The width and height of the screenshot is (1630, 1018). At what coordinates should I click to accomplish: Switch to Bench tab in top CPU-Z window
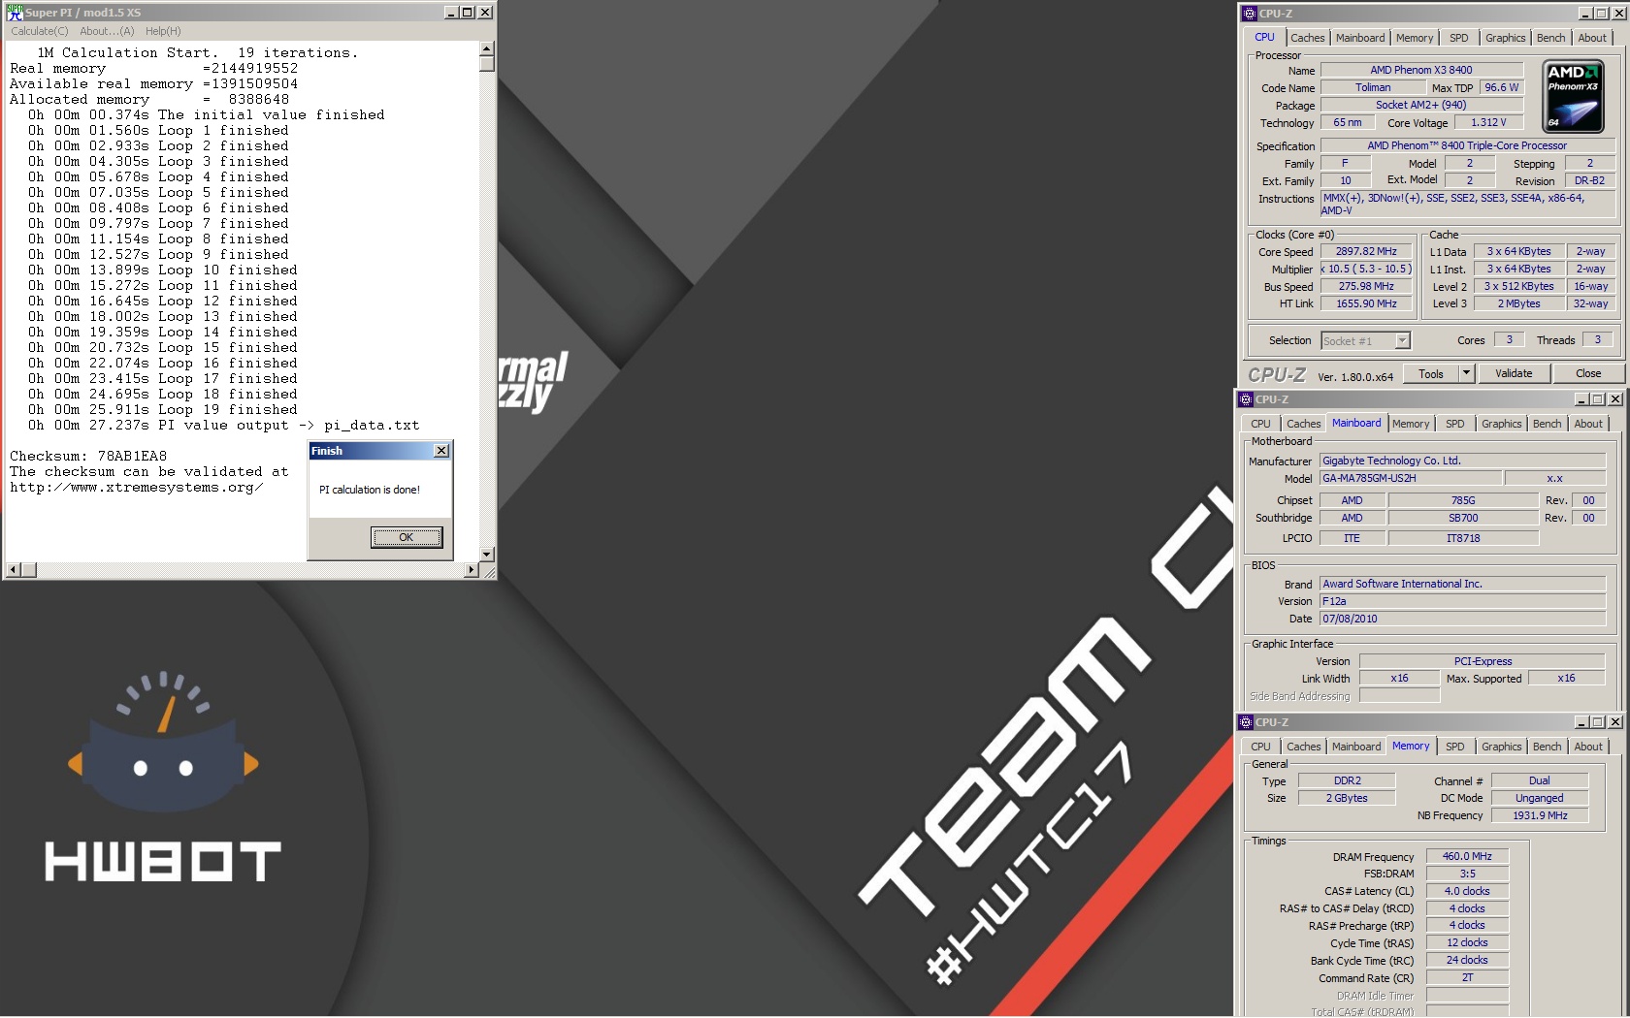click(x=1550, y=38)
